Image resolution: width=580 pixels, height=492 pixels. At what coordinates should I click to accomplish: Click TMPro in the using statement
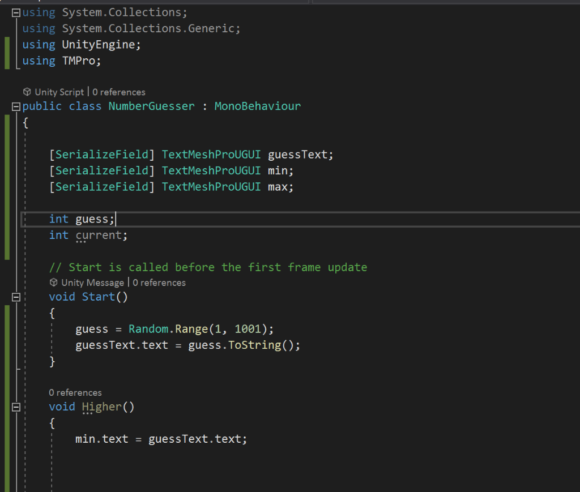[80, 61]
